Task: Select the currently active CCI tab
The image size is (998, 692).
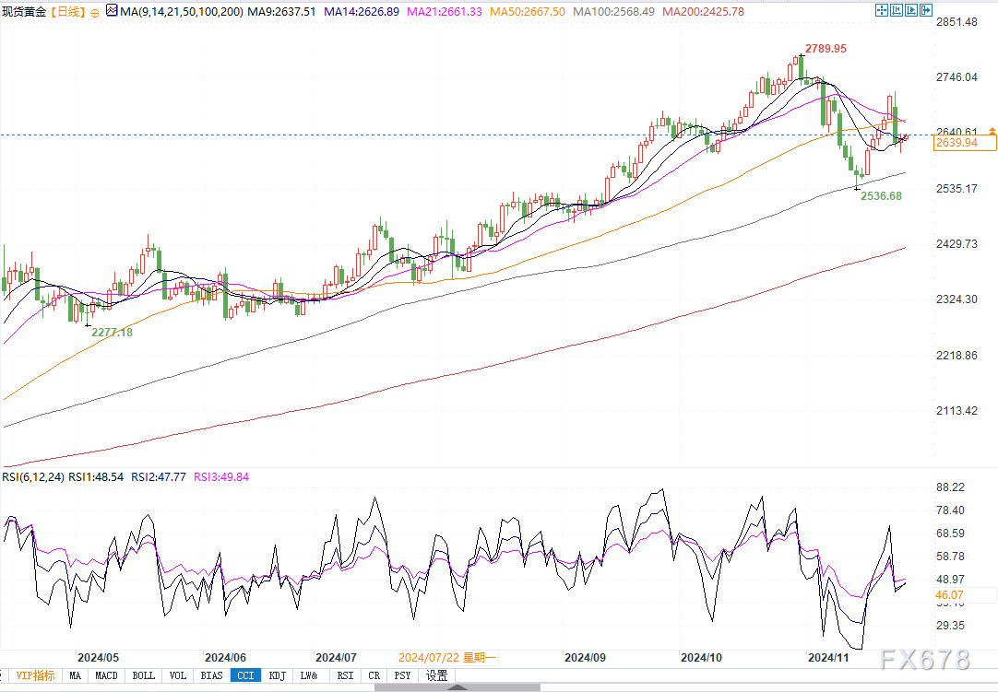Action: 245,675
